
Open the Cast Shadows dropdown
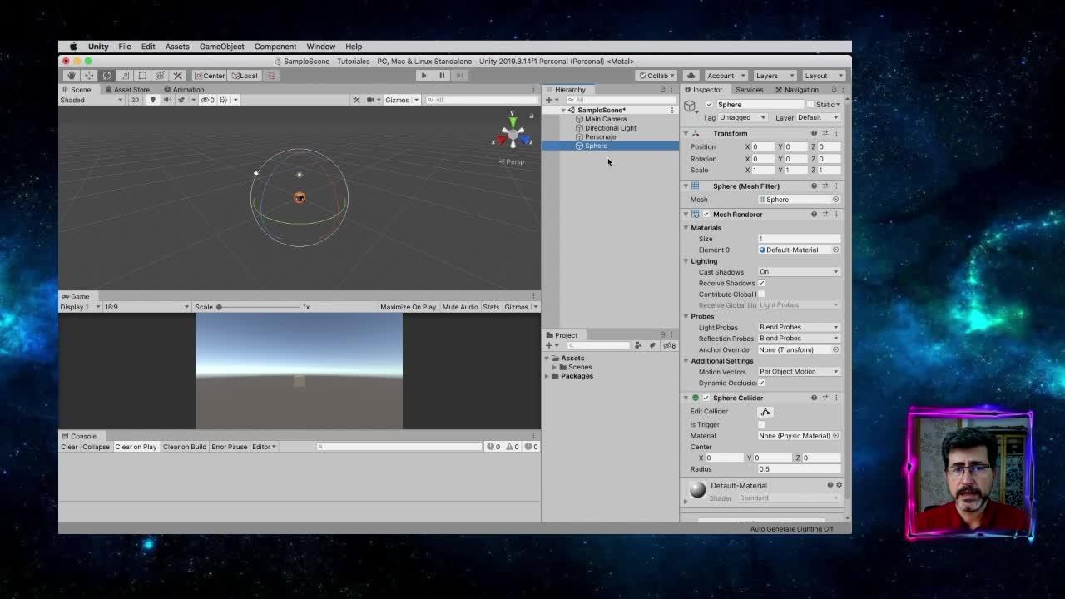click(x=798, y=272)
